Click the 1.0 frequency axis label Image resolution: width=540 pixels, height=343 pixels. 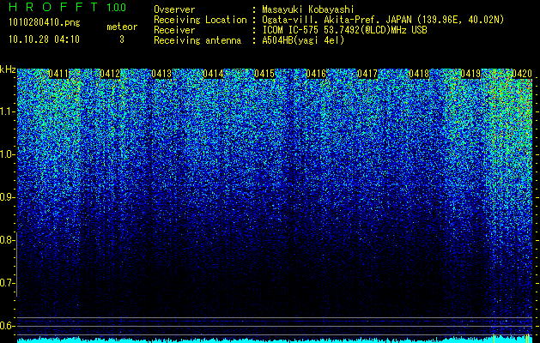pos(7,154)
